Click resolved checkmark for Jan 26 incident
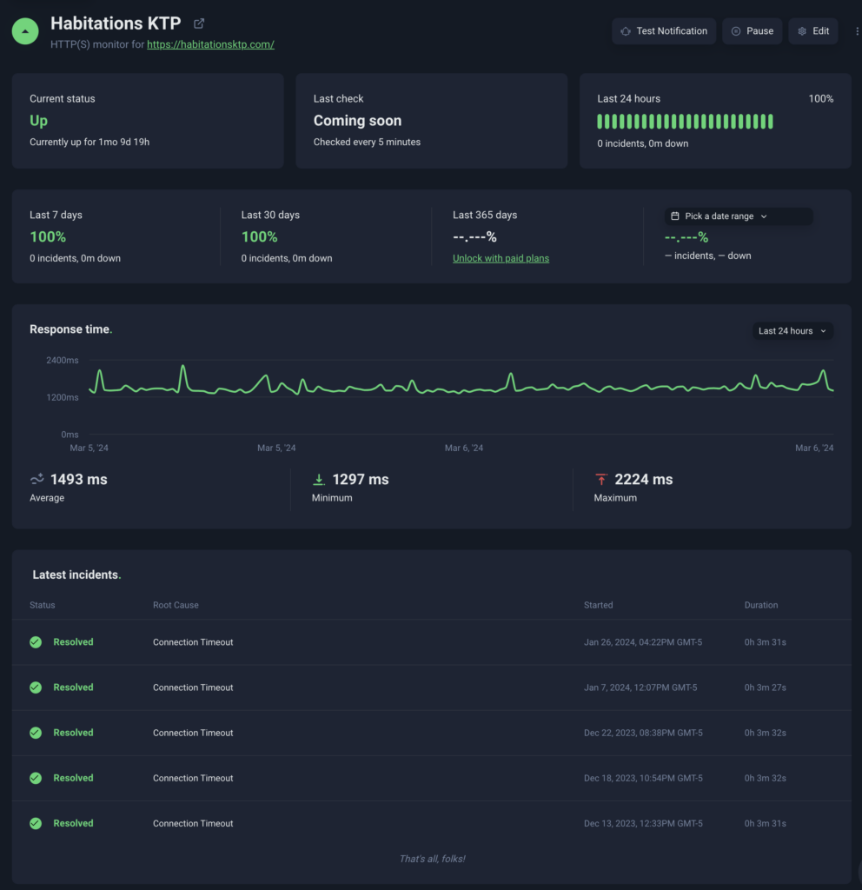This screenshot has width=862, height=890. tap(36, 642)
